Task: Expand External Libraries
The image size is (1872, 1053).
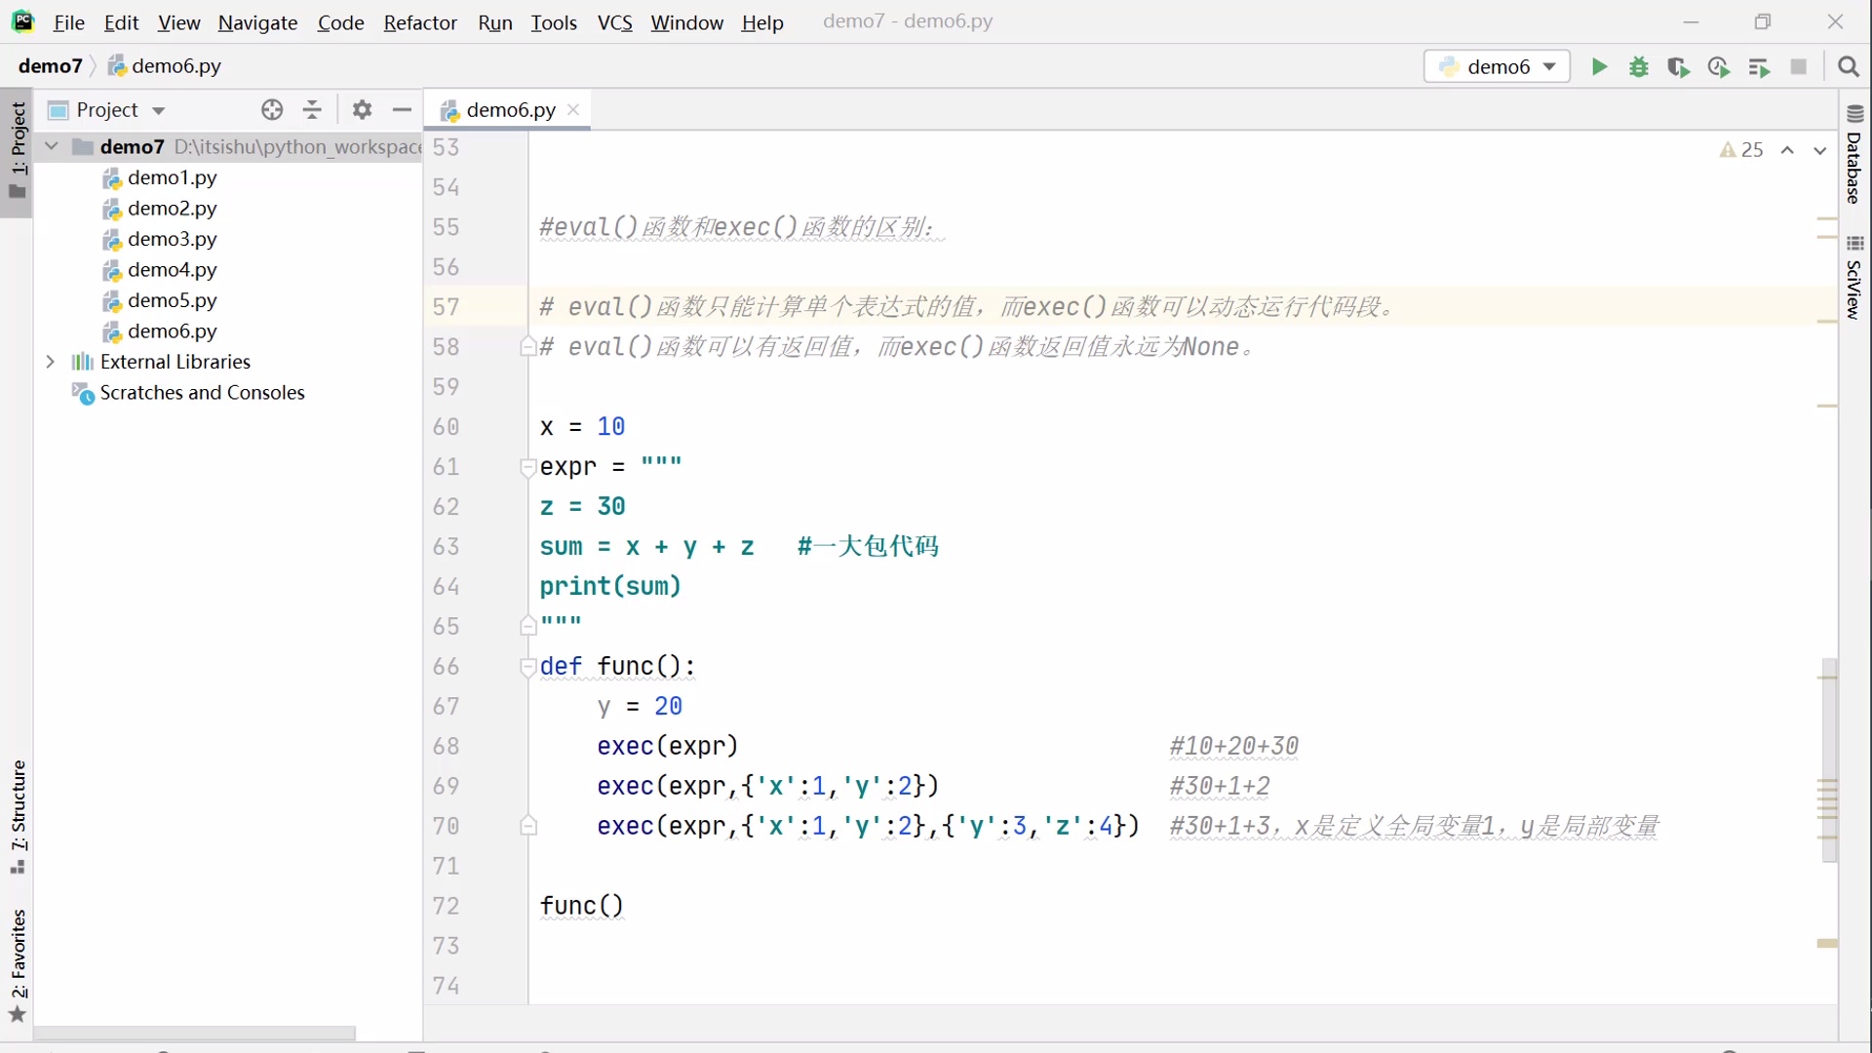Action: (51, 362)
